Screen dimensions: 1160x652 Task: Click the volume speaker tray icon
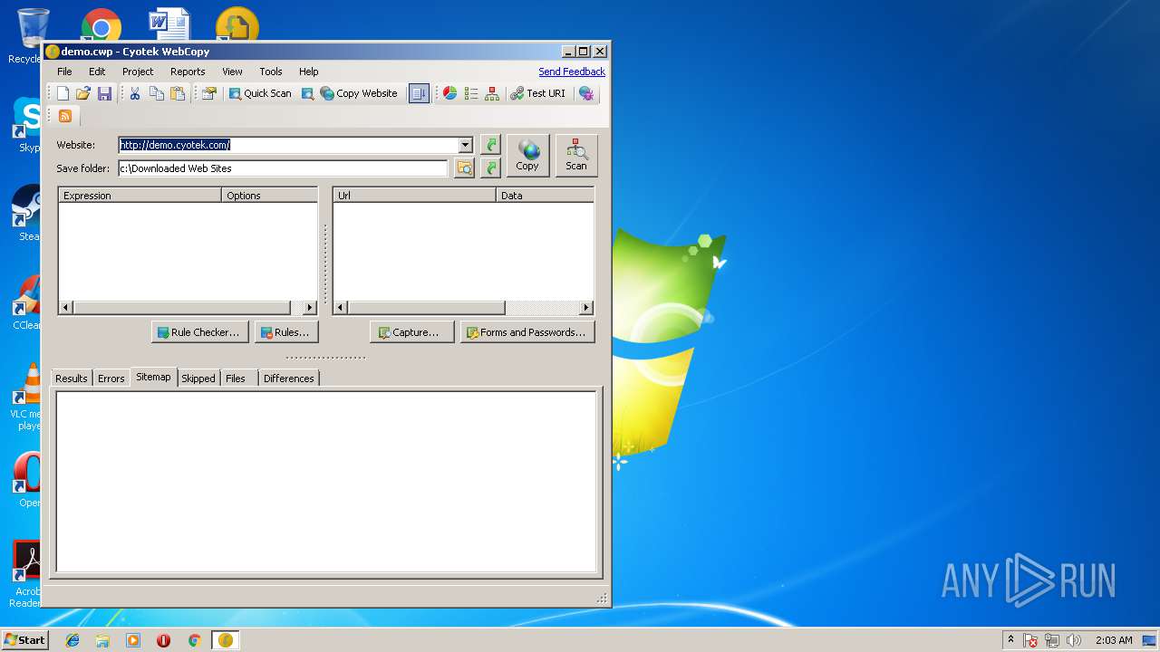coord(1074,640)
